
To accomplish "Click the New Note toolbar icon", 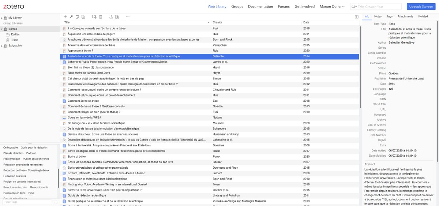I will coord(77,16).
